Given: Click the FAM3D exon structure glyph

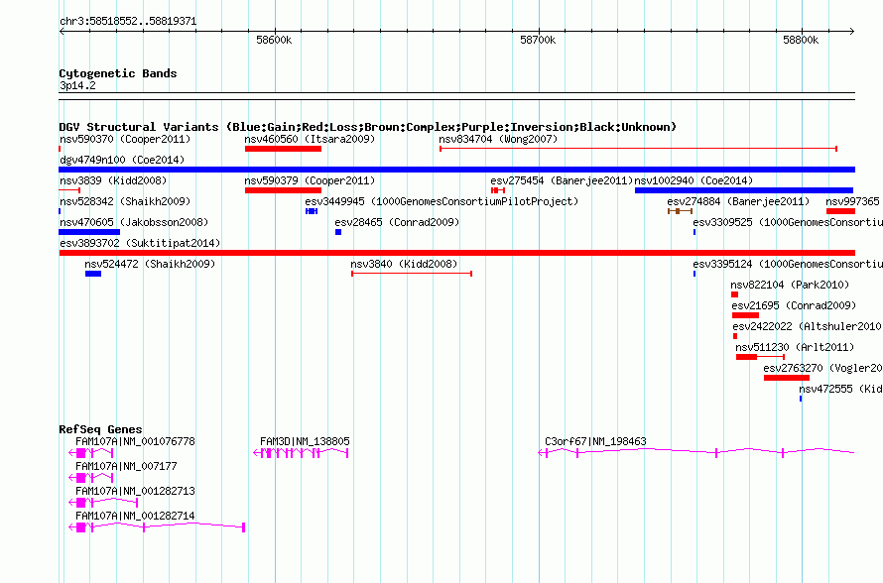Looking at the screenshot, I should pyautogui.click(x=301, y=453).
